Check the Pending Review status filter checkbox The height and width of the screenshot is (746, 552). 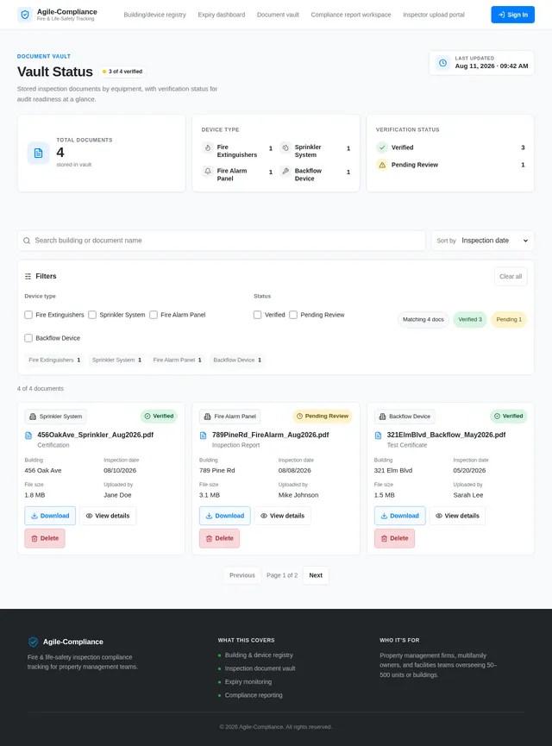(x=293, y=315)
